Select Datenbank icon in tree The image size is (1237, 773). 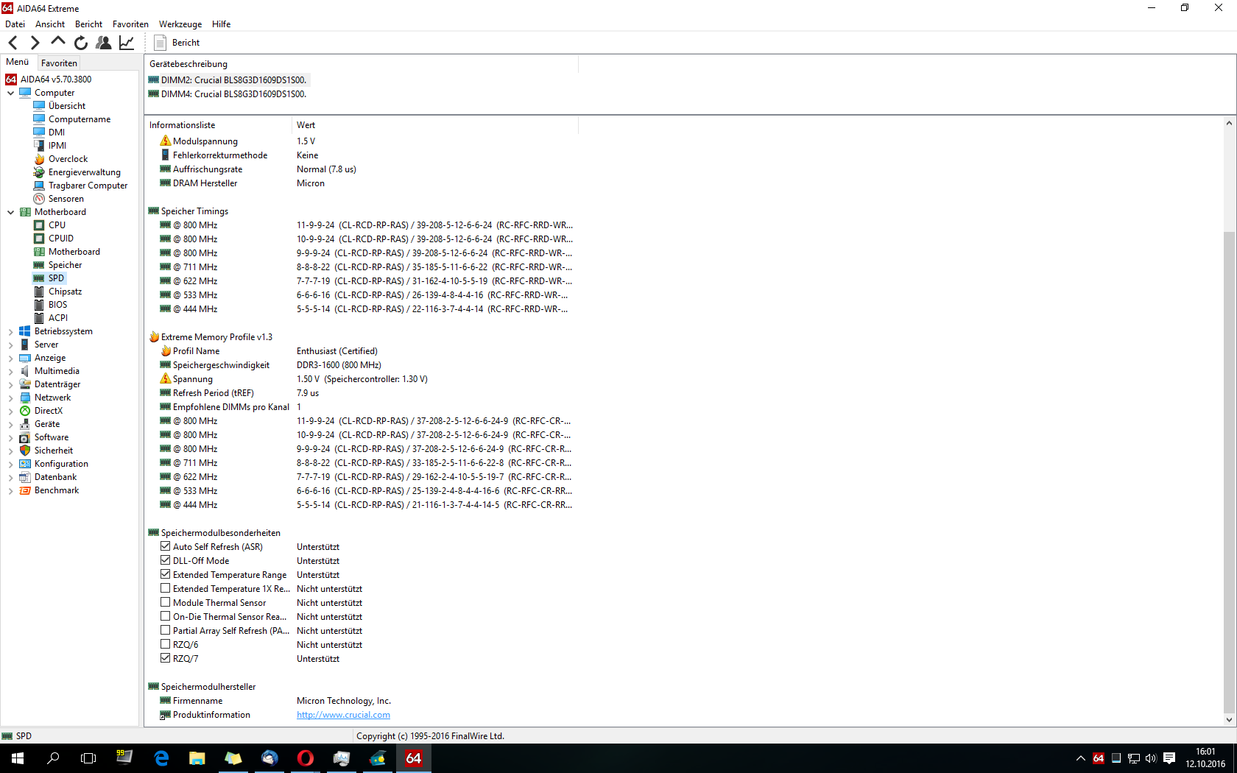coord(25,477)
